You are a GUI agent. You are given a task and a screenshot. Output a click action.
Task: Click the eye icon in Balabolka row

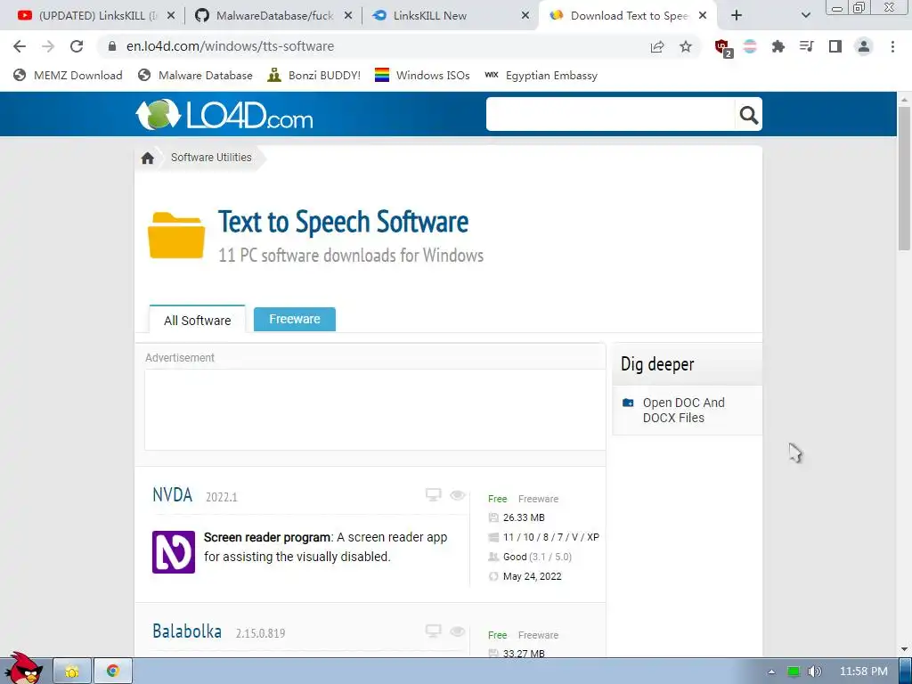458,631
